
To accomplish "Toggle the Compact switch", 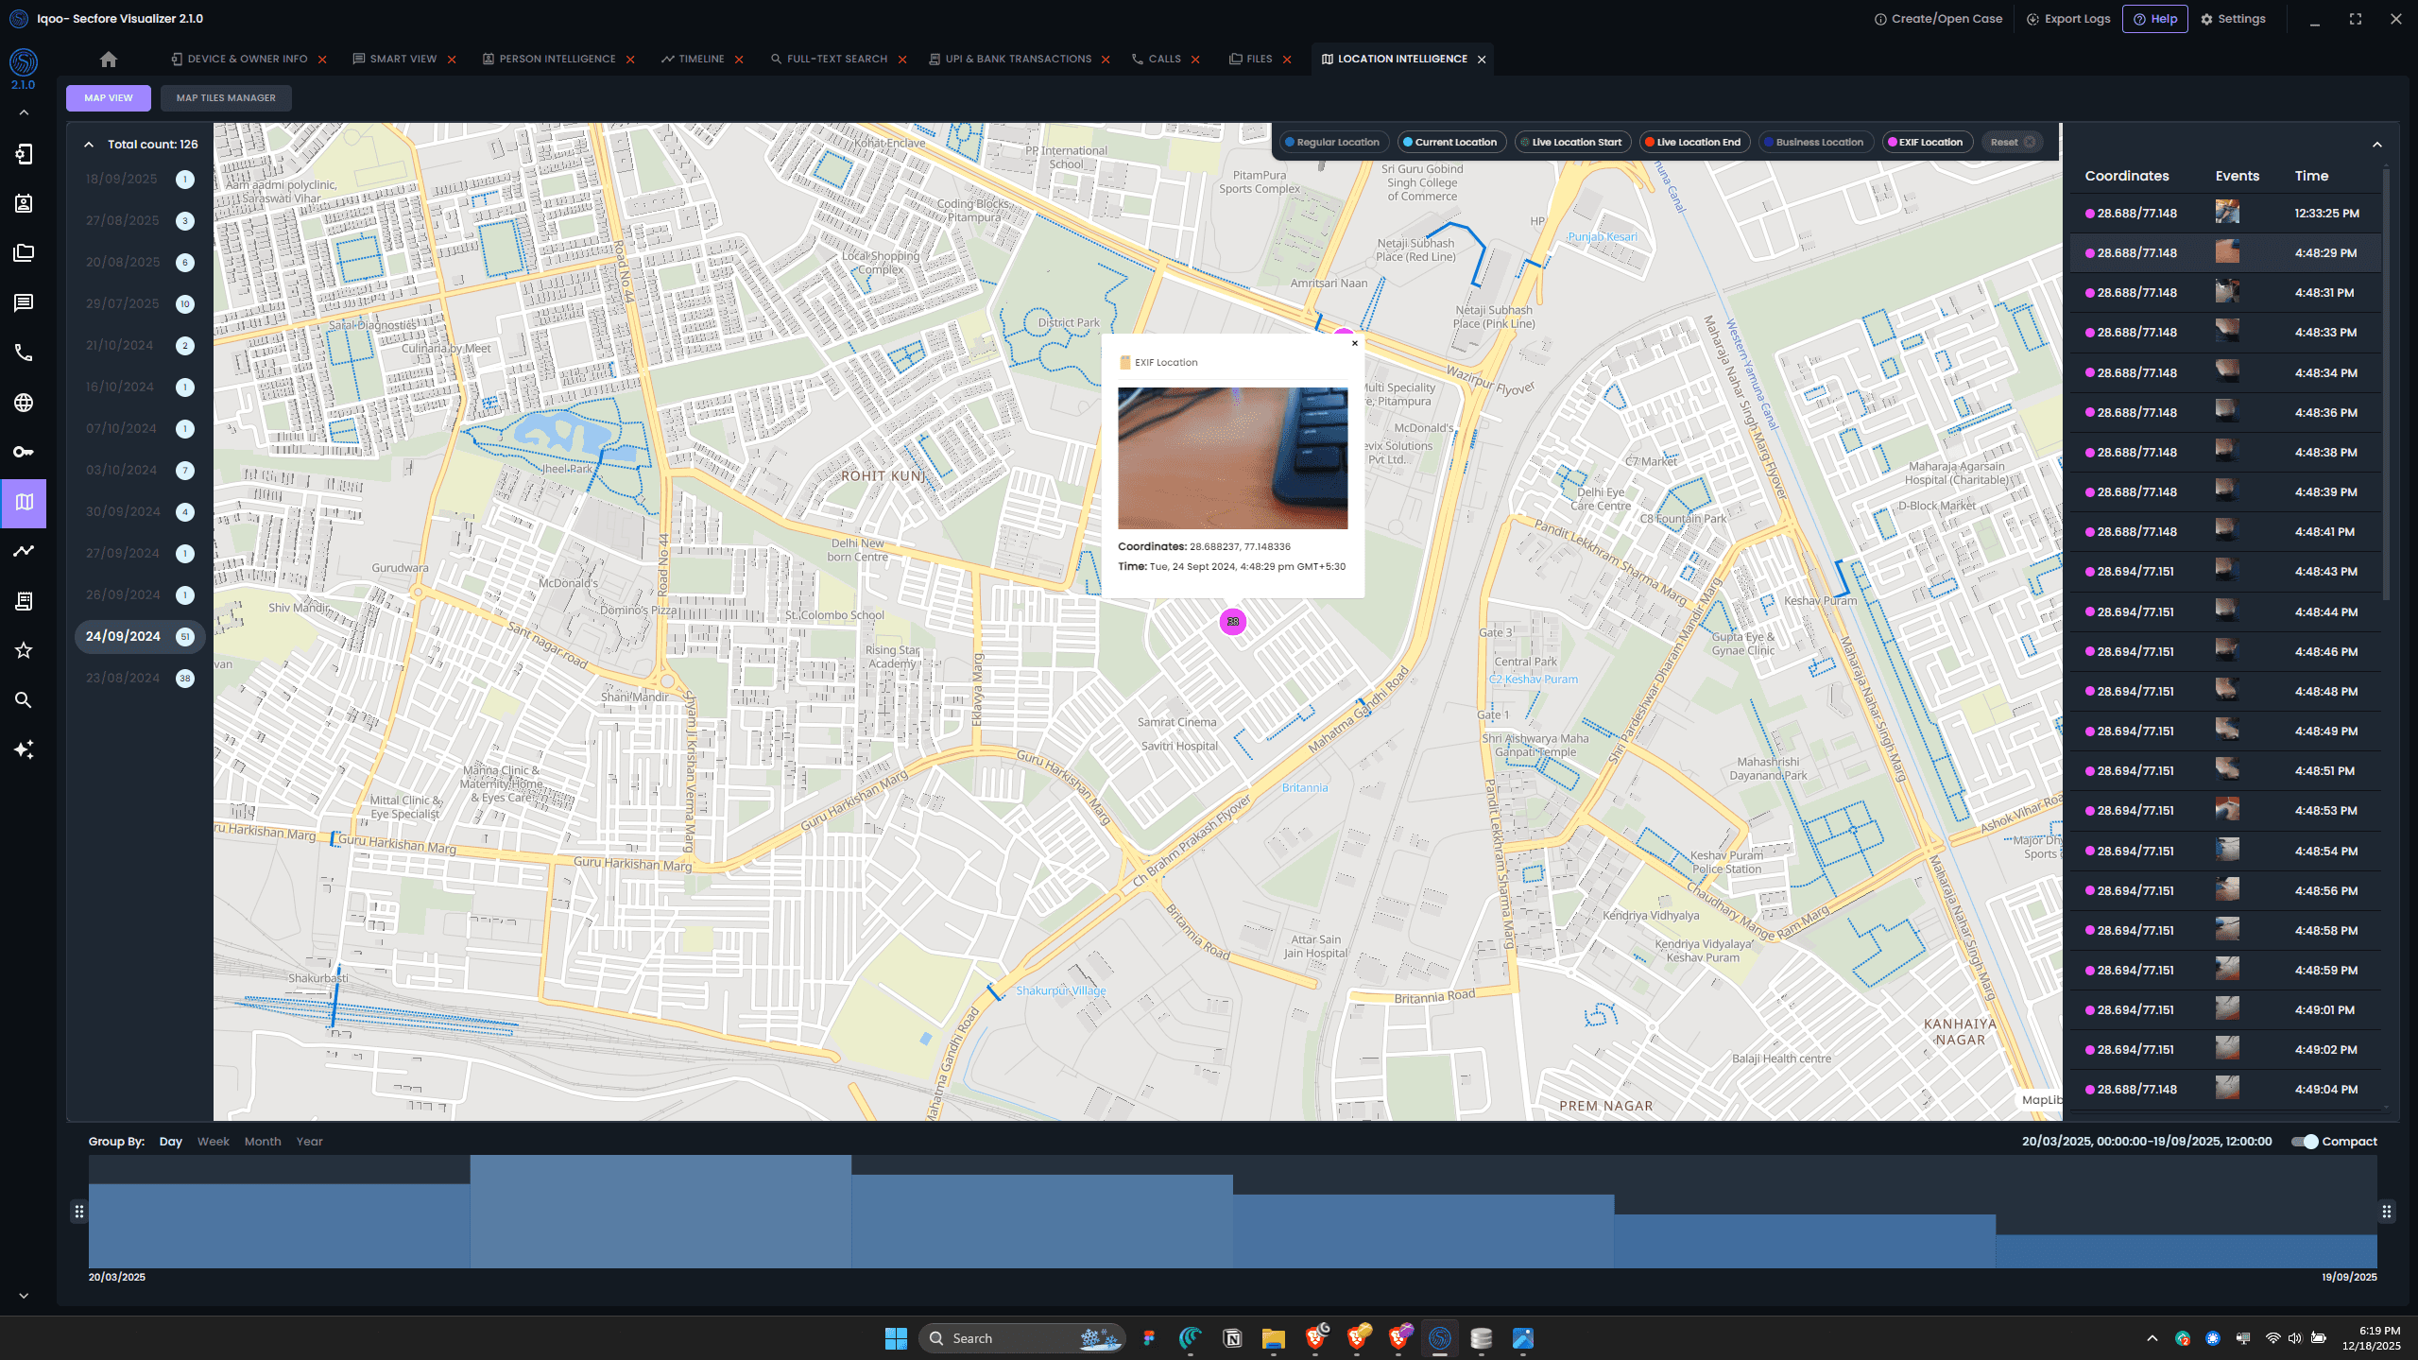I will 2305,1142.
